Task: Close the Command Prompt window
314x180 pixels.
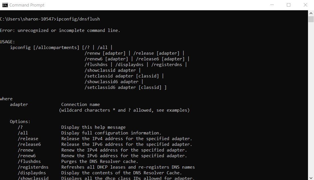Action: 305,5
